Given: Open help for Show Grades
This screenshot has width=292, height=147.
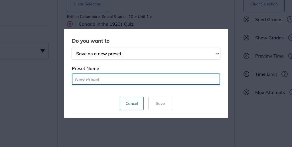Looking at the screenshot, I should click(290, 38).
